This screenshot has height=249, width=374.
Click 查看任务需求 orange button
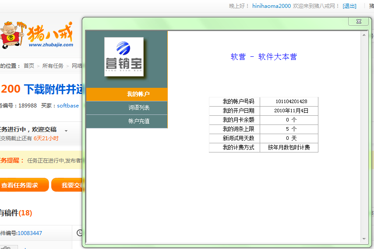click(24, 185)
